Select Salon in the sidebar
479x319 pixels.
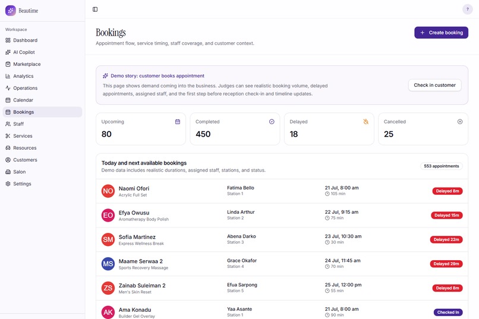pyautogui.click(x=42, y=172)
